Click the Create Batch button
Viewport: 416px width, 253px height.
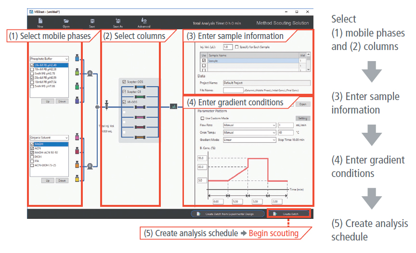tap(289, 214)
